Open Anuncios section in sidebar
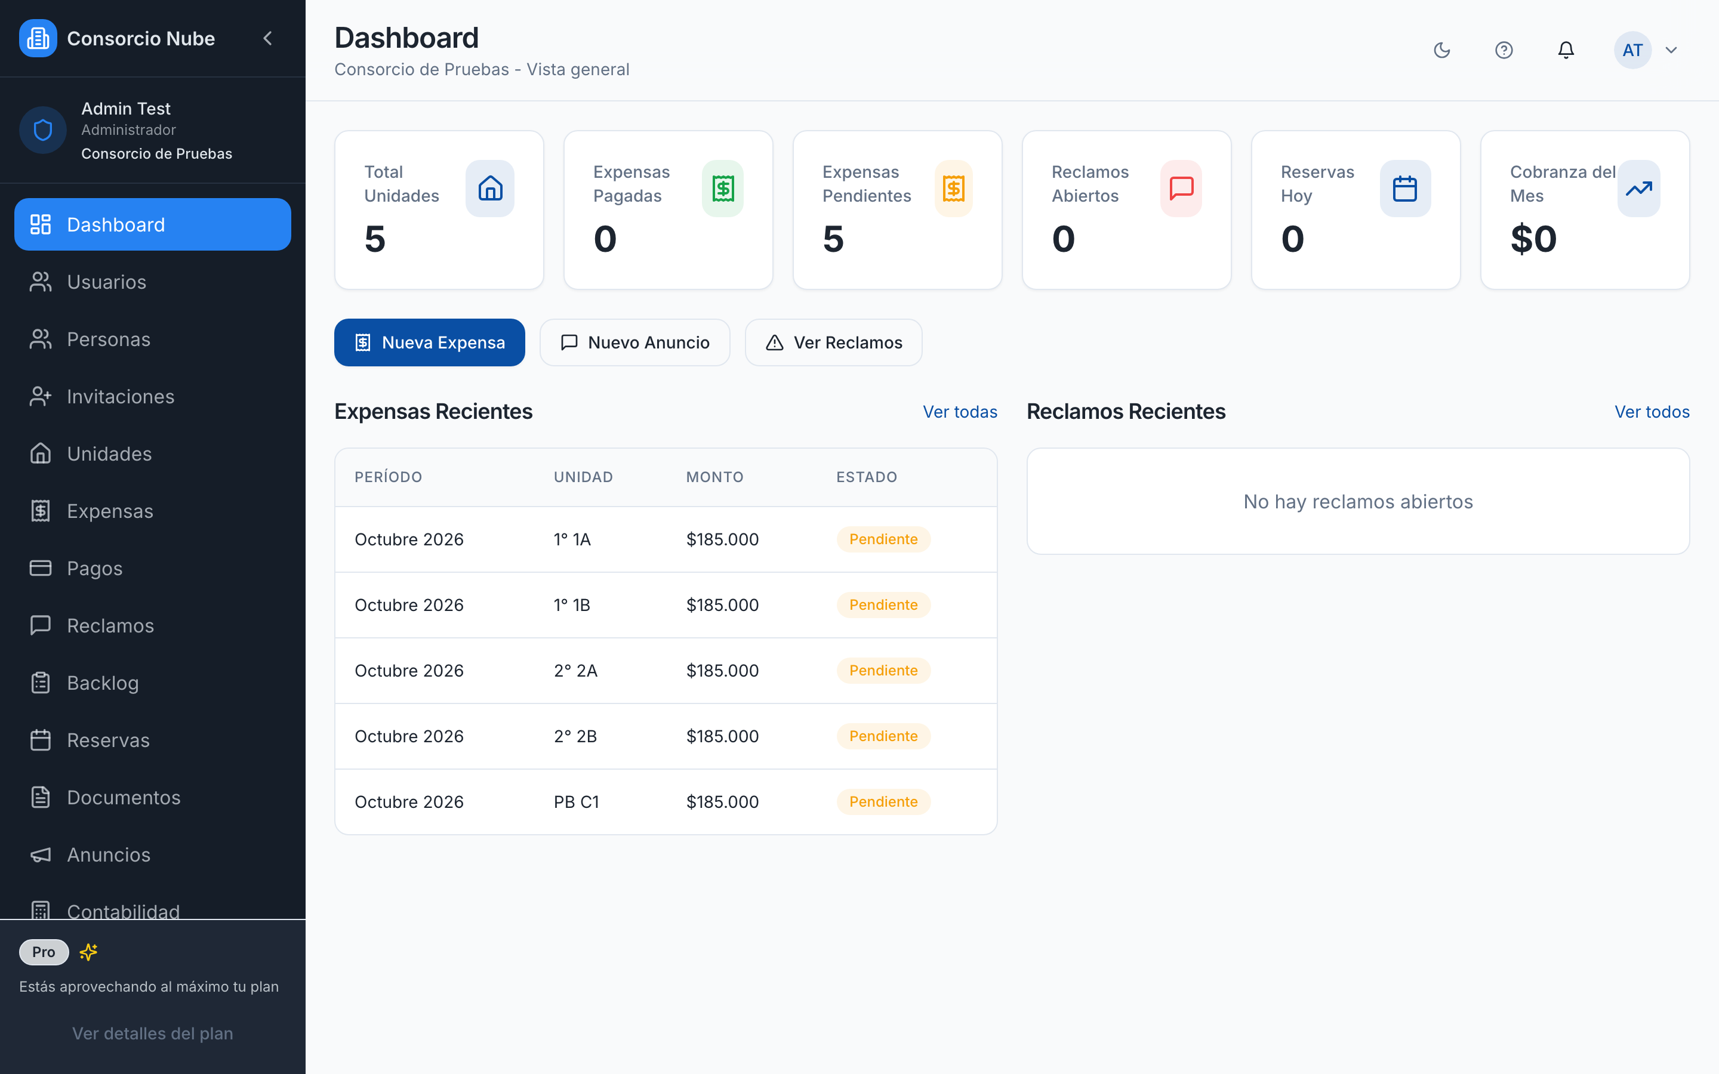Image resolution: width=1719 pixels, height=1074 pixels. (x=153, y=854)
